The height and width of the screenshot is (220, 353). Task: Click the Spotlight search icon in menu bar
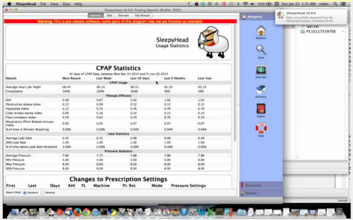point(335,4)
